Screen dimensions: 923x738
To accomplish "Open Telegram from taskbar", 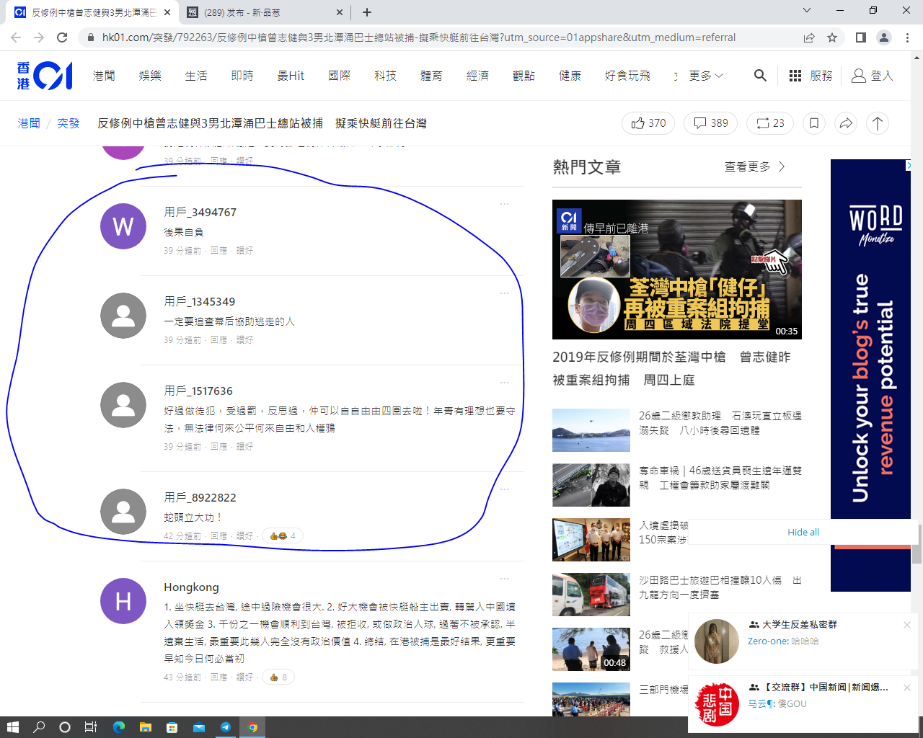I will 226,727.
